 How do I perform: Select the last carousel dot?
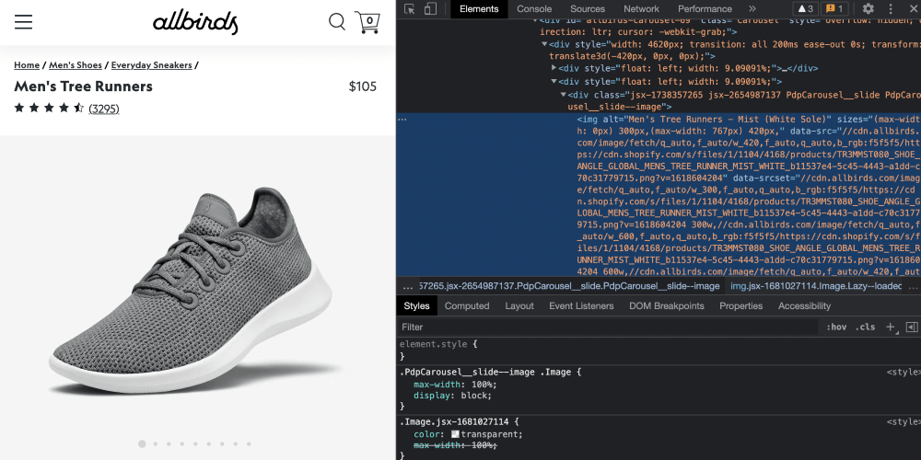click(x=249, y=444)
